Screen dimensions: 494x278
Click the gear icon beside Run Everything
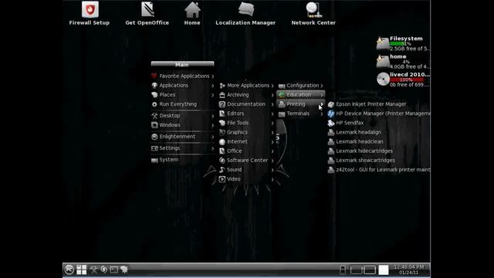pos(154,104)
